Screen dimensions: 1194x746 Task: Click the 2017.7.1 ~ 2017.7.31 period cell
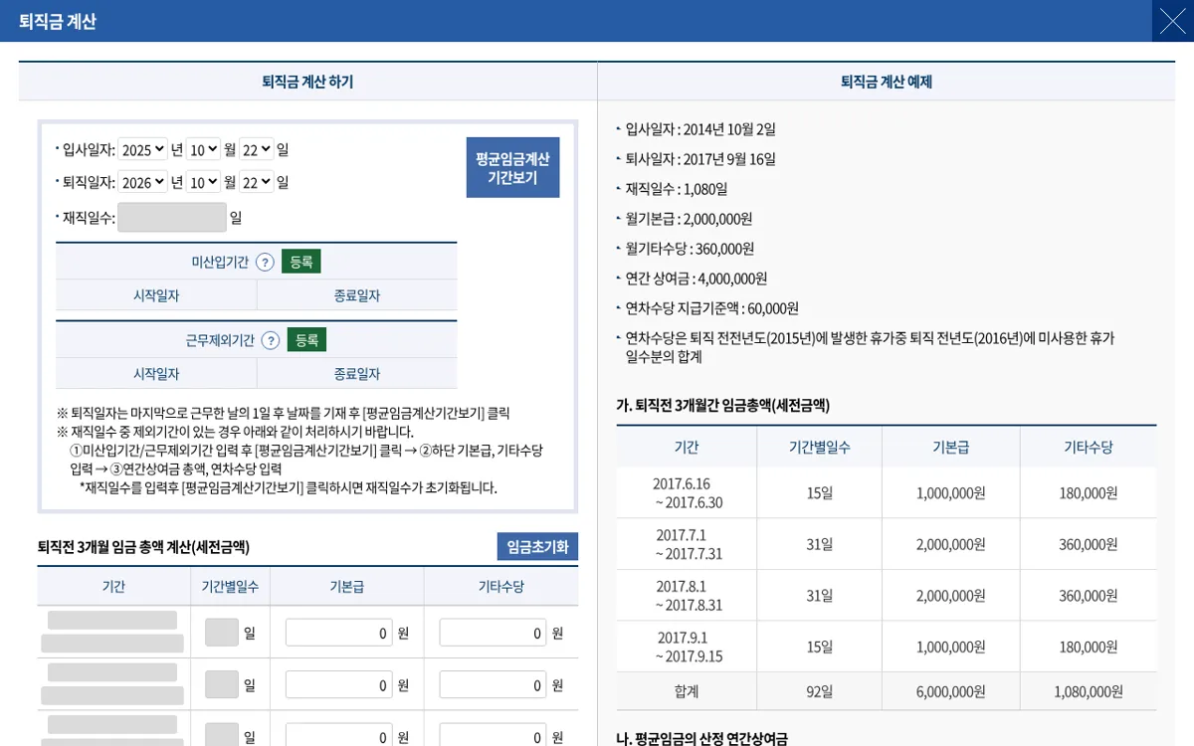click(x=687, y=544)
